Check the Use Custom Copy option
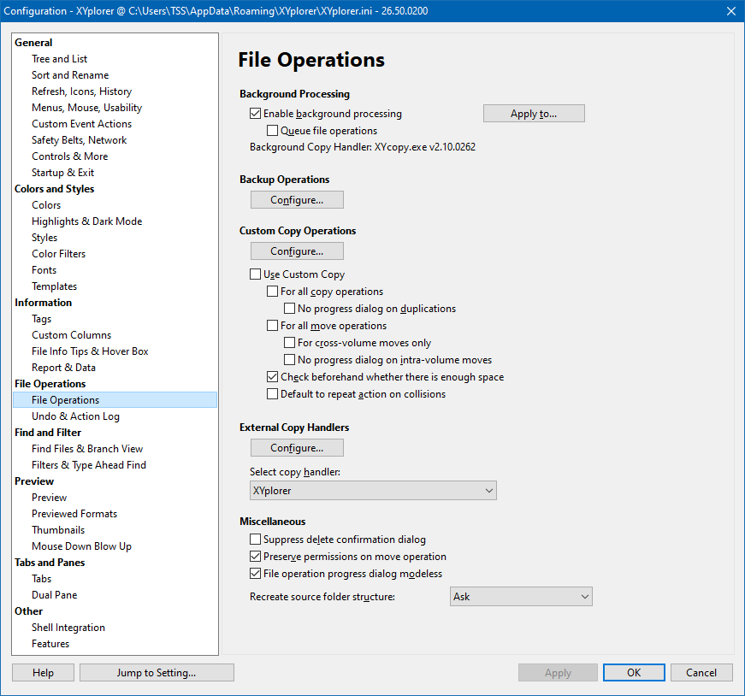Image resolution: width=745 pixels, height=696 pixels. 255,274
